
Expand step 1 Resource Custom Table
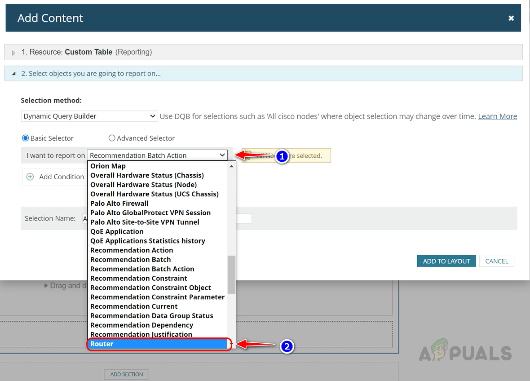(x=13, y=53)
